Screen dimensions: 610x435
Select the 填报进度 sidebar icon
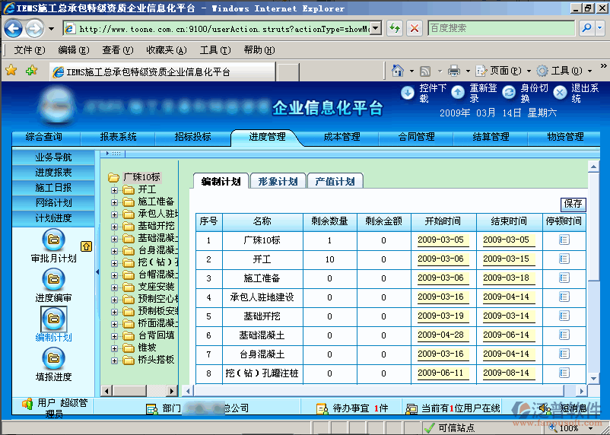tap(53, 357)
